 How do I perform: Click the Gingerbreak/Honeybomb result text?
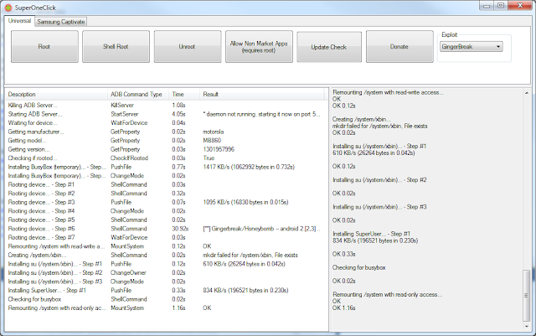[261, 229]
